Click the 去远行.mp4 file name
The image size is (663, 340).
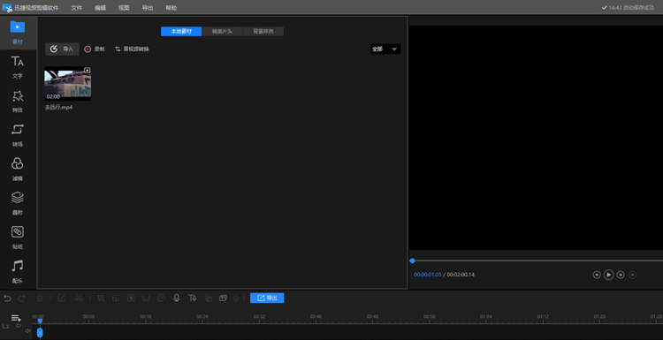click(58, 107)
